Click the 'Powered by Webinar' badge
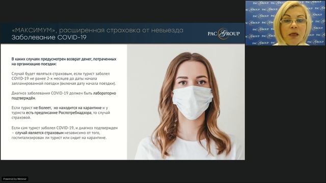This screenshot has height=183, width=326. [x=15, y=179]
